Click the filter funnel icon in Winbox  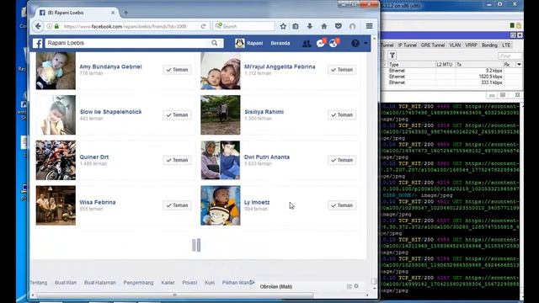click(392, 55)
